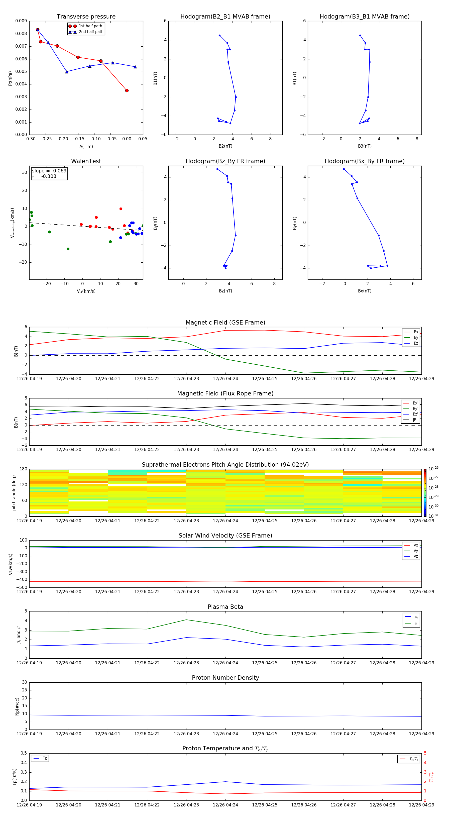Image resolution: width=451 pixels, height=827 pixels.
Task: Click the Te/Tp legend box in temperature plot
Action: coord(409,759)
